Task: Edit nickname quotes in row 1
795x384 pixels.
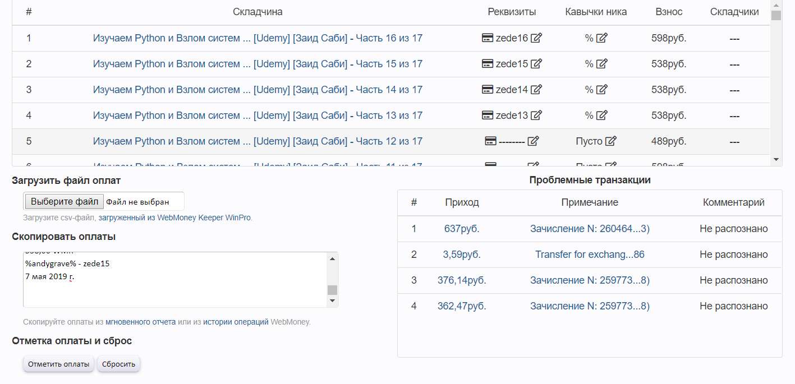Action: [x=602, y=38]
